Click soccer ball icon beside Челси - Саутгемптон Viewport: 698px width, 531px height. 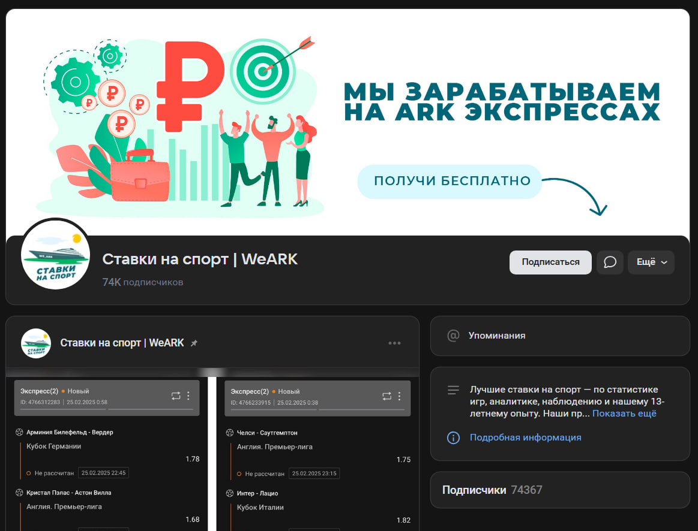pos(229,433)
